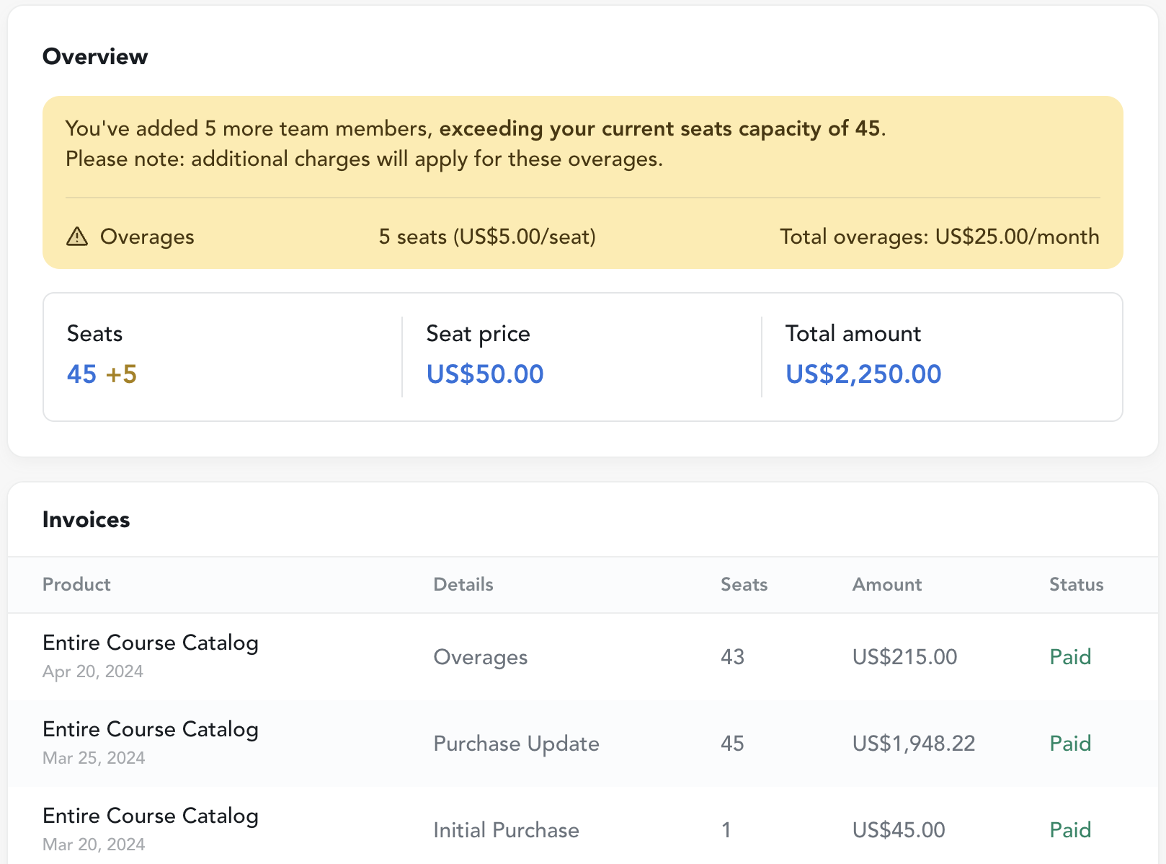The image size is (1166, 864).
Task: Click the Paid status for US$215.00 invoice
Action: tap(1070, 657)
